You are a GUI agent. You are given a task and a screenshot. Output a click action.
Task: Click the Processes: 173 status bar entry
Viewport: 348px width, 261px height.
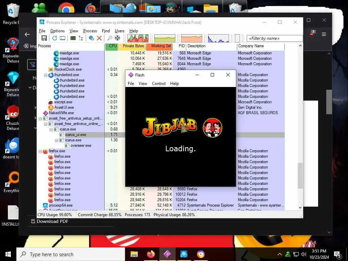[137, 215]
